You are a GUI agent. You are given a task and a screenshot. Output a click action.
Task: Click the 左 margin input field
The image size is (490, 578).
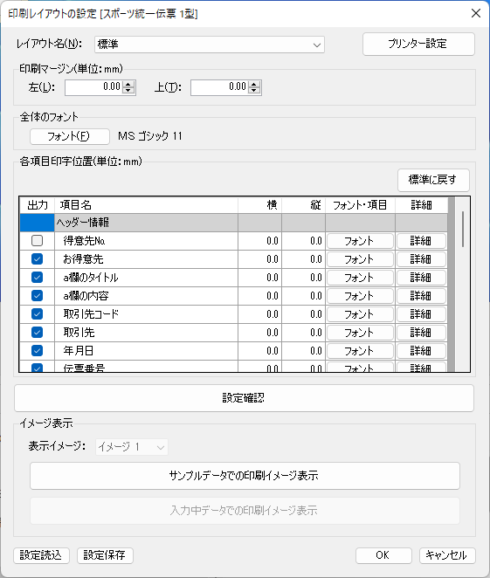point(93,87)
